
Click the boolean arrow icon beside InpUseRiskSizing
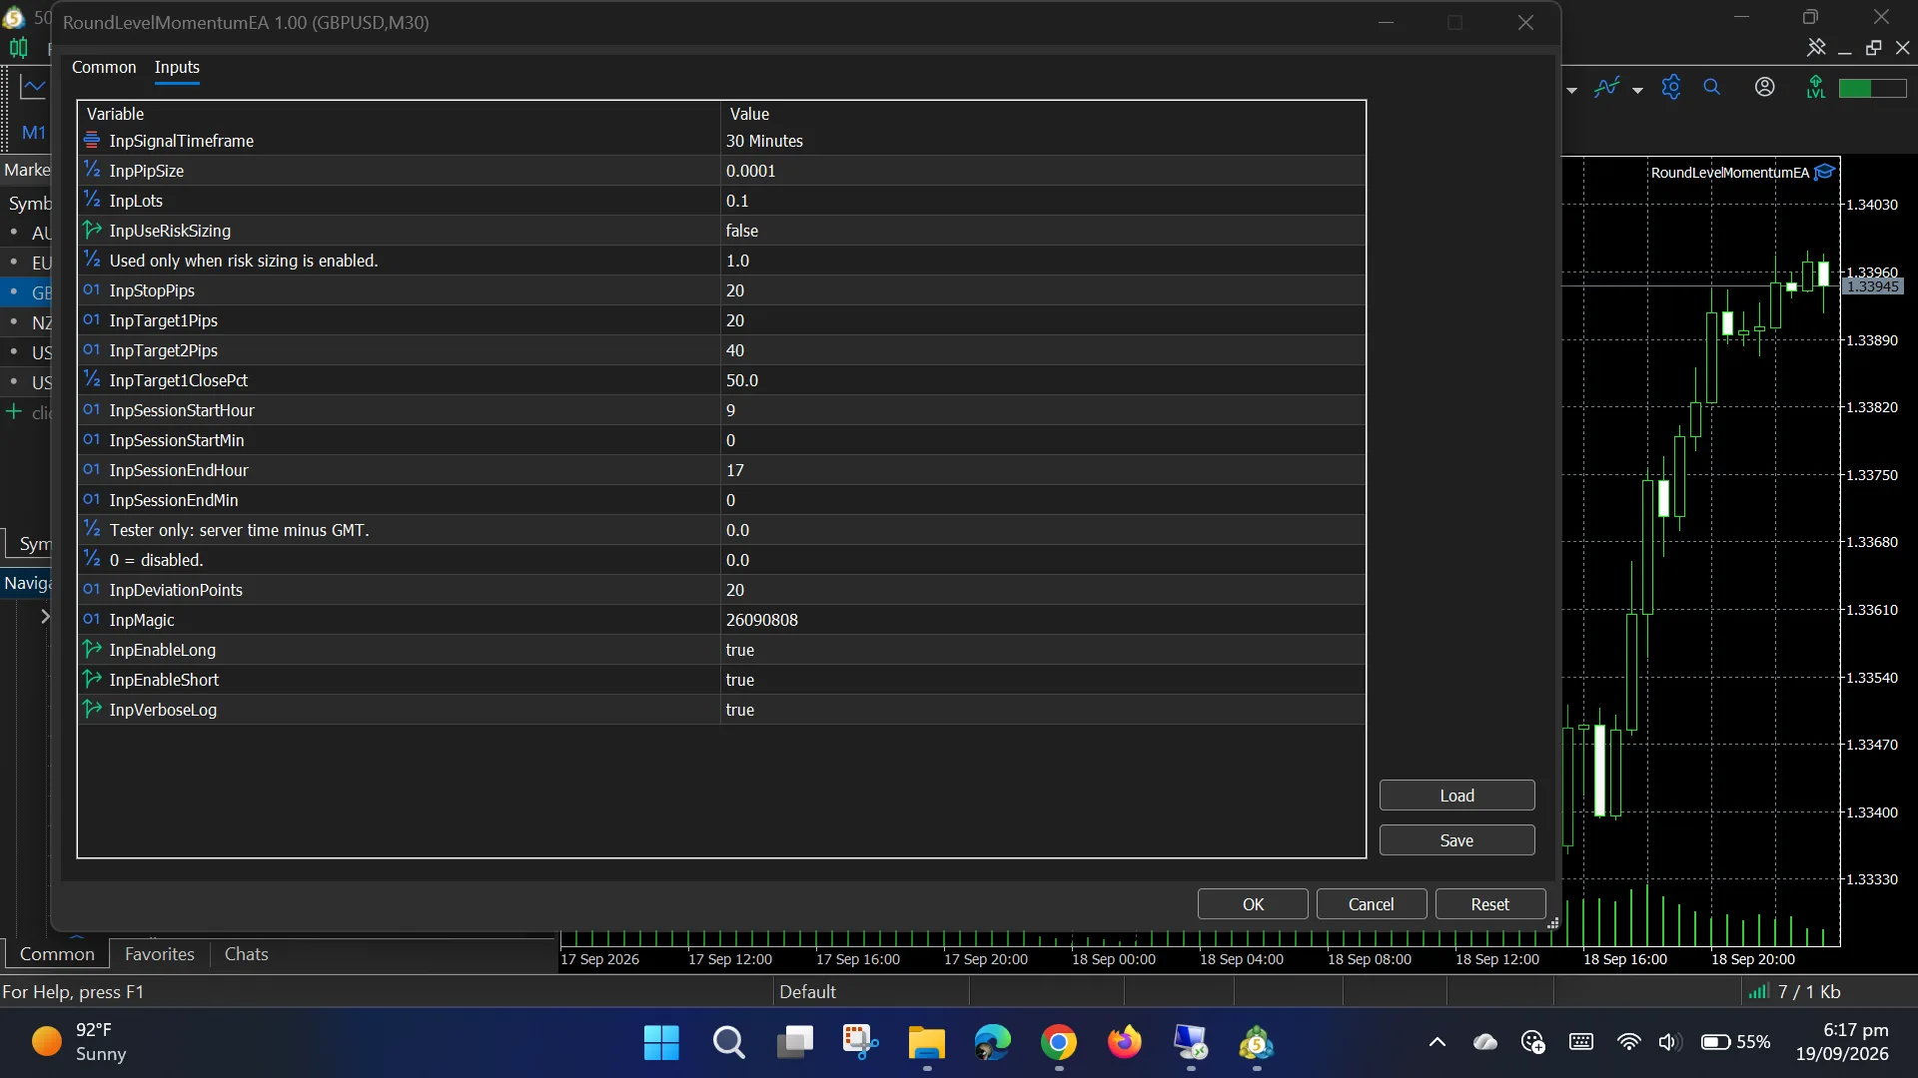(x=92, y=230)
